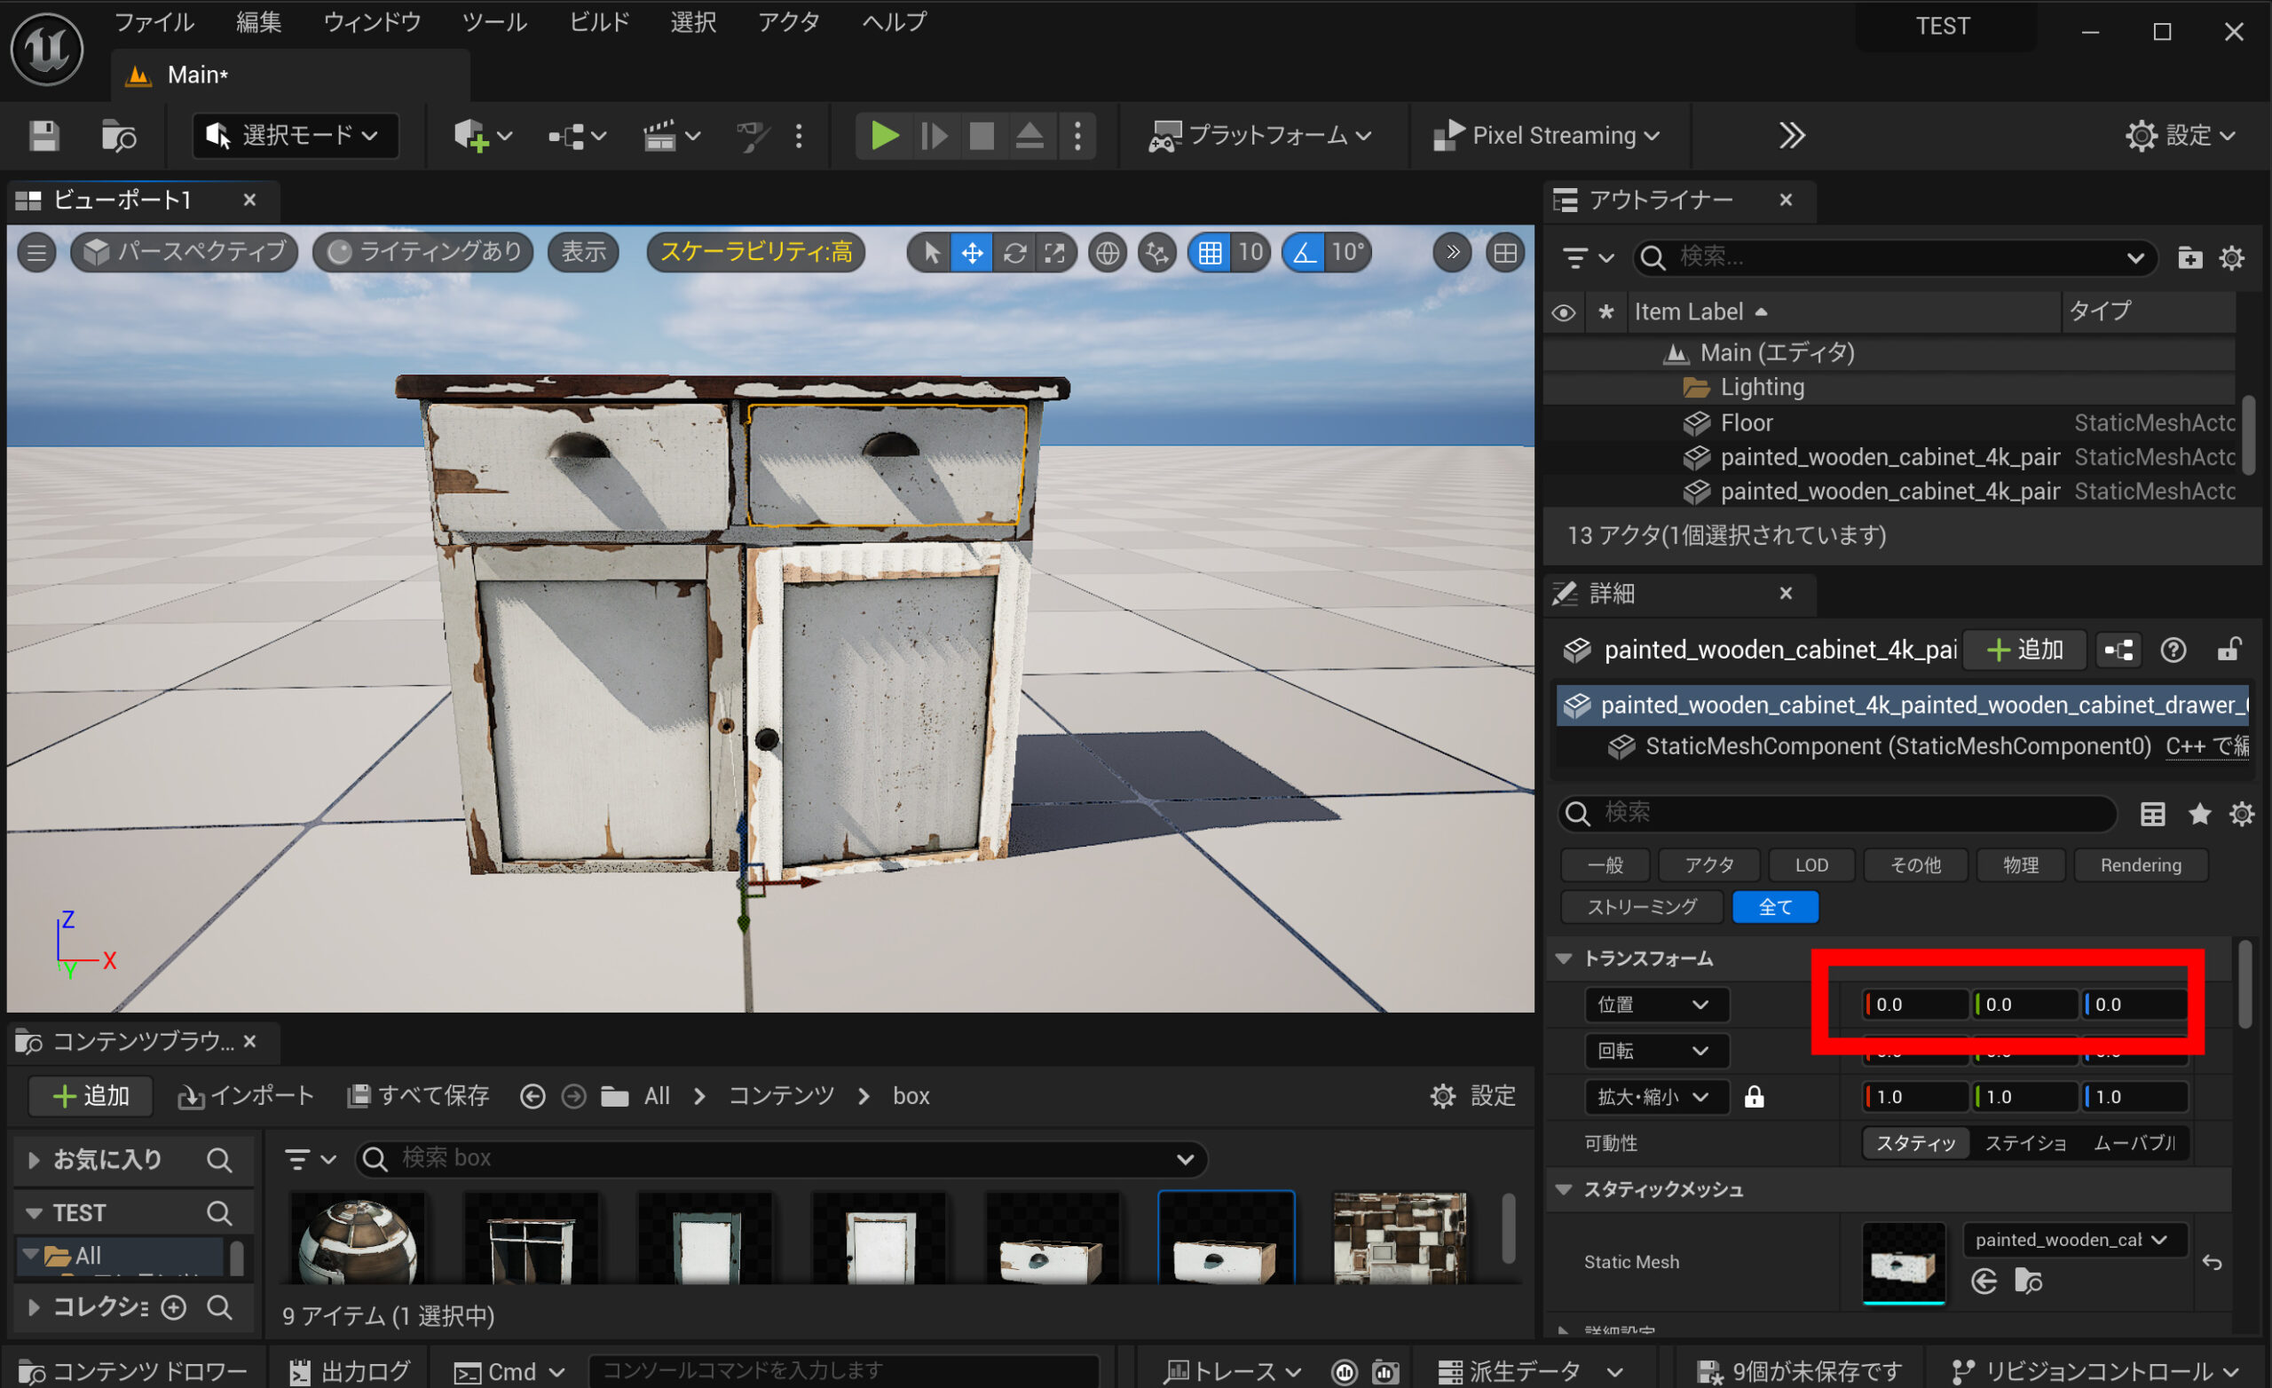Collapse the トランスフォーム section
The height and width of the screenshot is (1388, 2272).
(1564, 959)
